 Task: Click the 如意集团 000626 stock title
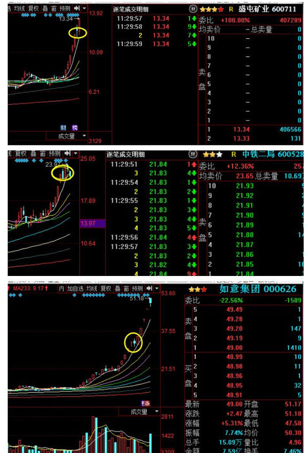click(258, 289)
